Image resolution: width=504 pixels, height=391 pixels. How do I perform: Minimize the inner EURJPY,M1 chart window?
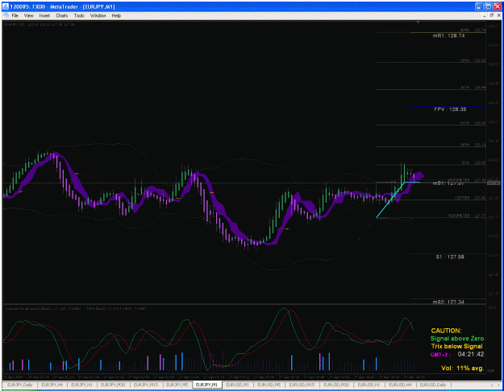coord(485,15)
